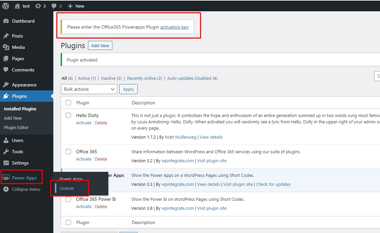Click the Plugin activated notice text
380x233 pixels.
(82, 60)
